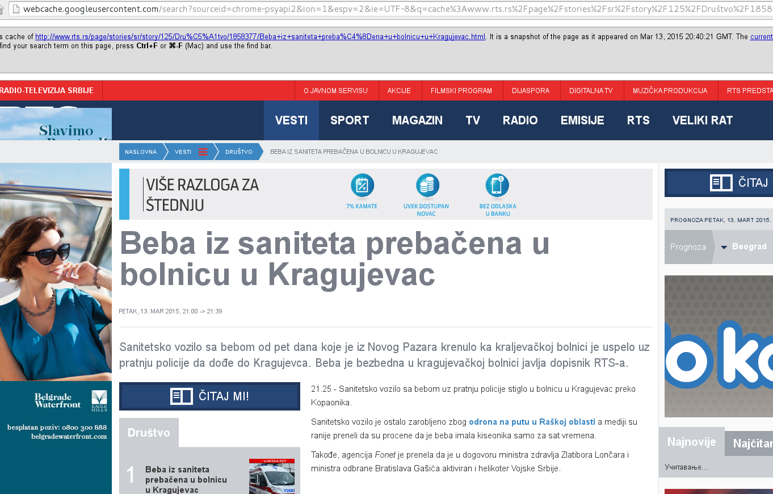Viewport: 773px width, 494px height.
Task: Click the red hamburger icon beside VESTI breadcrumb
Action: pyautogui.click(x=203, y=152)
